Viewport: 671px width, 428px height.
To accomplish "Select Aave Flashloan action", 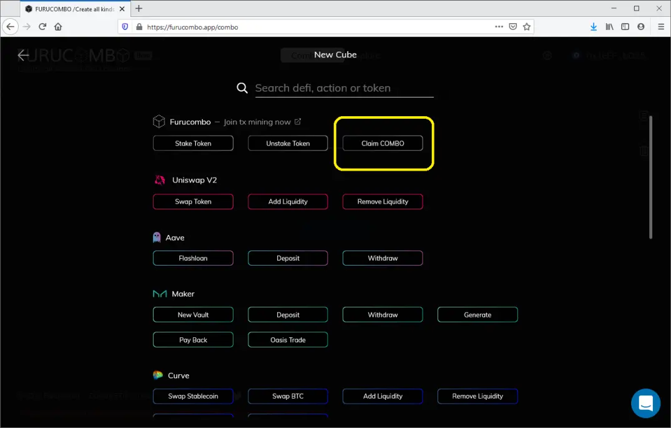I will (x=193, y=258).
